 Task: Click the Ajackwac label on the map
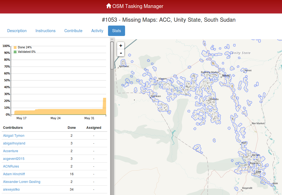(124, 66)
